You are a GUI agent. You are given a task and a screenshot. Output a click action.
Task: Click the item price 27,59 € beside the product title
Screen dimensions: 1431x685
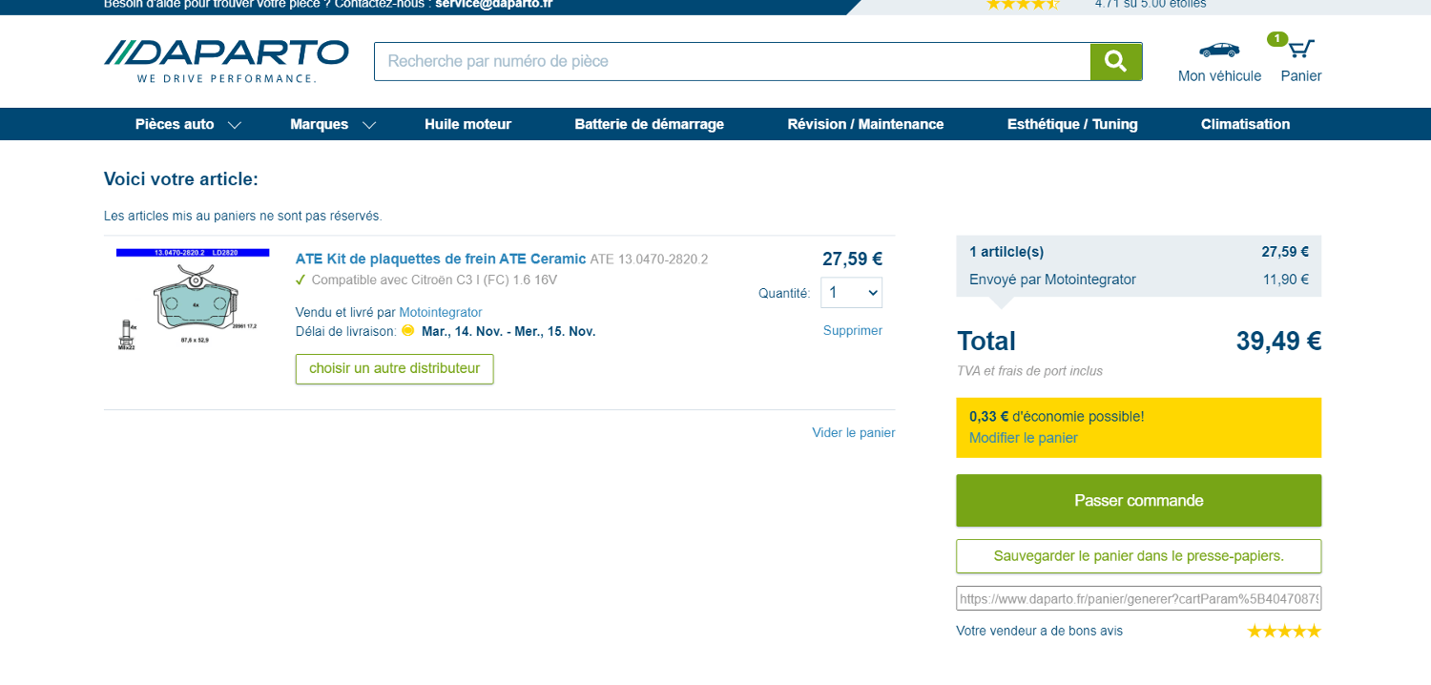tap(852, 259)
